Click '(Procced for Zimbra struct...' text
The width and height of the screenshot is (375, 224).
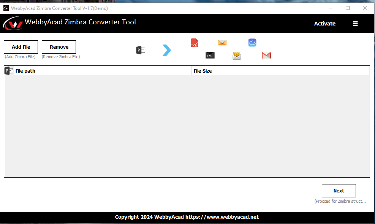[340, 201]
